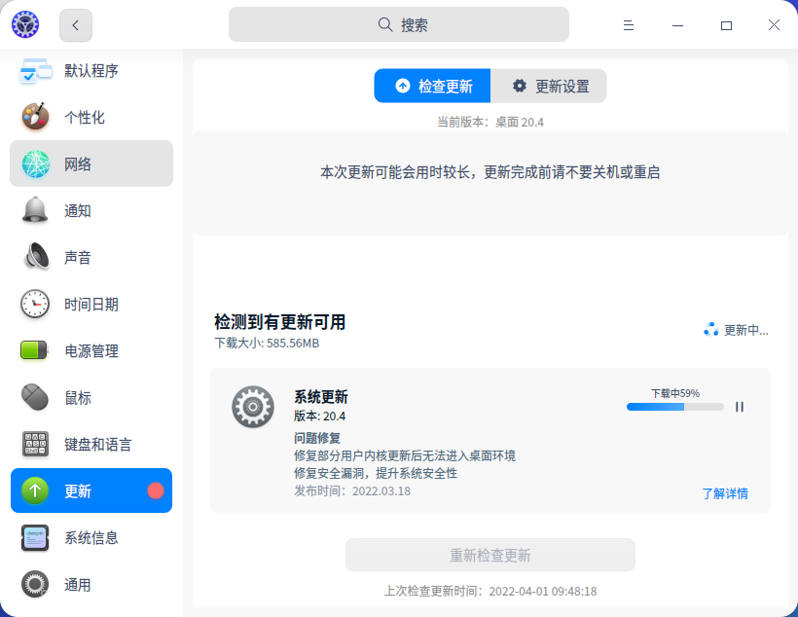
Task: Open 默认程序 settings section
Action: pyautogui.click(x=91, y=71)
